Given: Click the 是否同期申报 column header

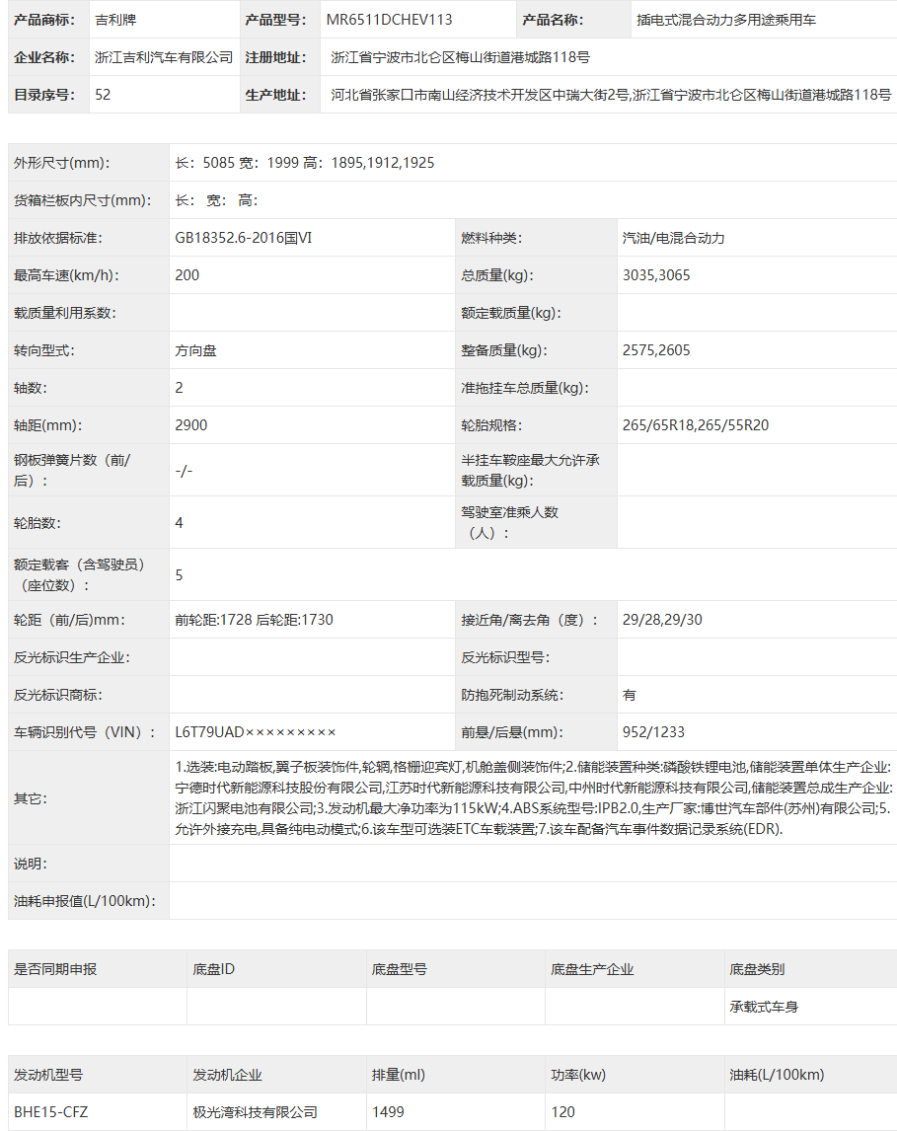Looking at the screenshot, I should (55, 969).
